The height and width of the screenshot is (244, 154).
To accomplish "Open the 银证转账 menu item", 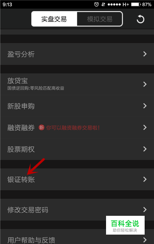I will (77, 179).
